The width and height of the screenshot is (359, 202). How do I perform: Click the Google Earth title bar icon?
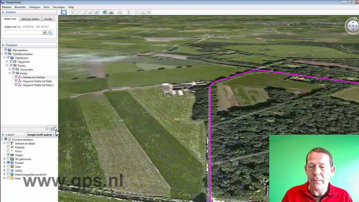pos(3,2)
